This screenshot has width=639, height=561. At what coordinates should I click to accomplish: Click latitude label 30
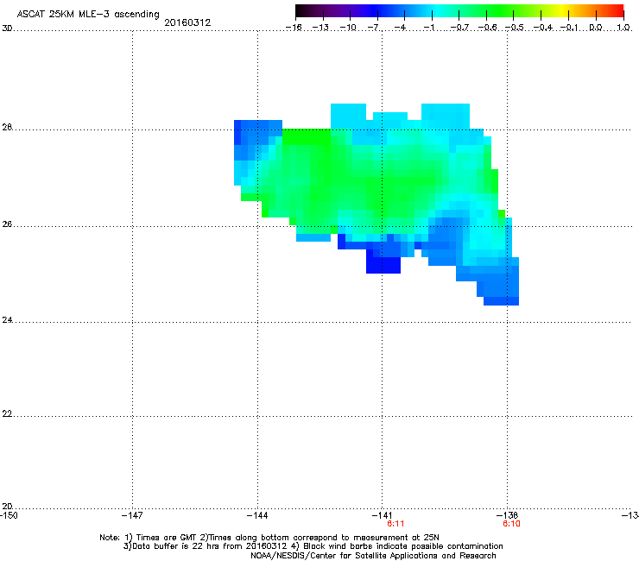coord(7,28)
